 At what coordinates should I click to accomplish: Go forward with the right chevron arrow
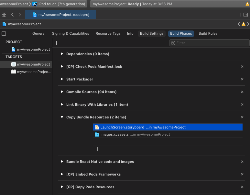[20, 15]
